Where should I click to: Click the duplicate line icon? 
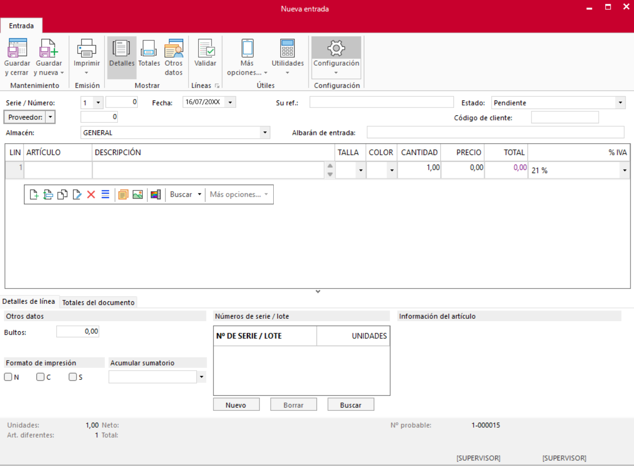[62, 194]
